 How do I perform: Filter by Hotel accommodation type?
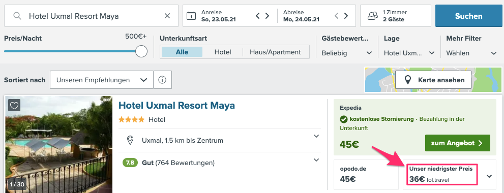coord(223,52)
